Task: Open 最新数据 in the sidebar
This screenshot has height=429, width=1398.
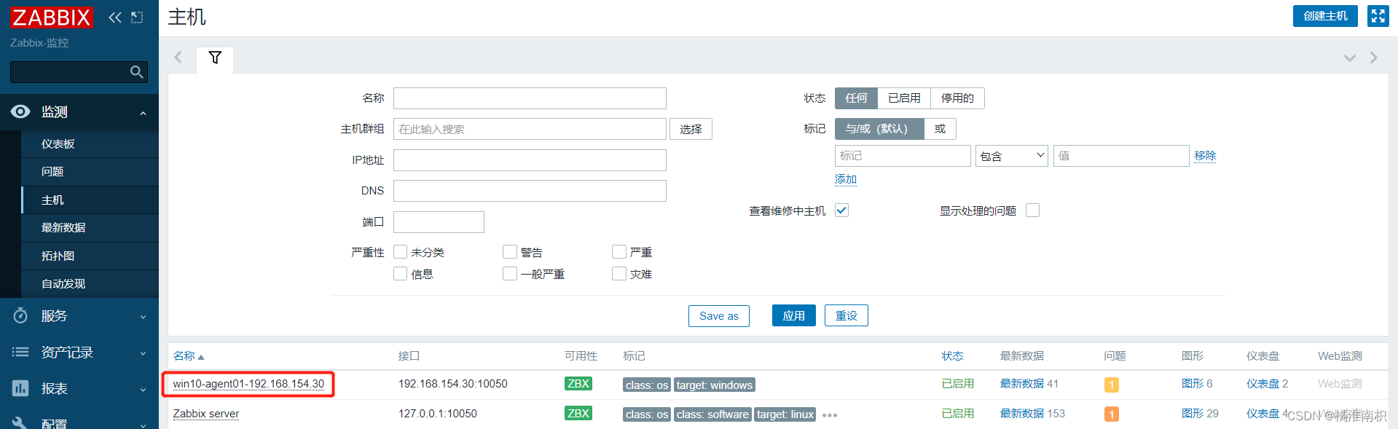Action: tap(90, 228)
